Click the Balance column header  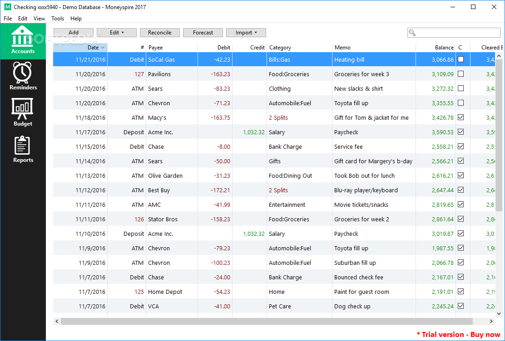coord(436,47)
